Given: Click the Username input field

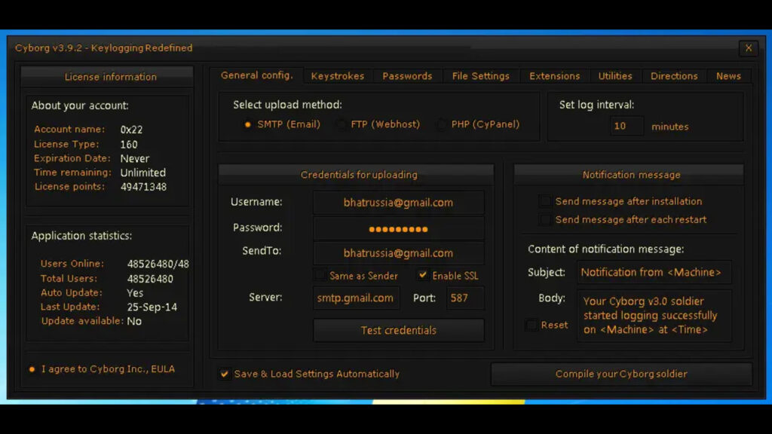Looking at the screenshot, I should 398,203.
